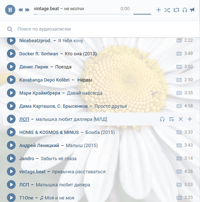Skip to next track in player
The image size is (200, 202).
point(27,10)
